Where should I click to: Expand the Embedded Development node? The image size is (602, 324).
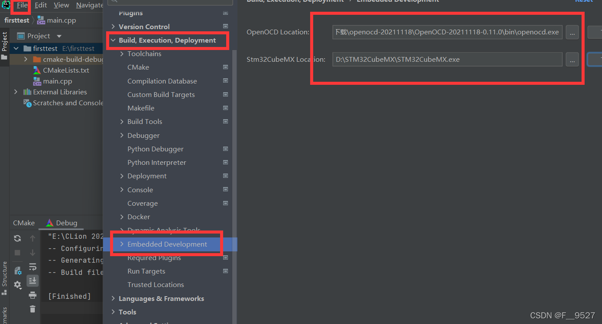[122, 244]
